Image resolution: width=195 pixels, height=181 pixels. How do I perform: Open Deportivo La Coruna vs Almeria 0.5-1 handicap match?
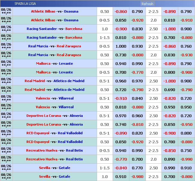[55, 116]
